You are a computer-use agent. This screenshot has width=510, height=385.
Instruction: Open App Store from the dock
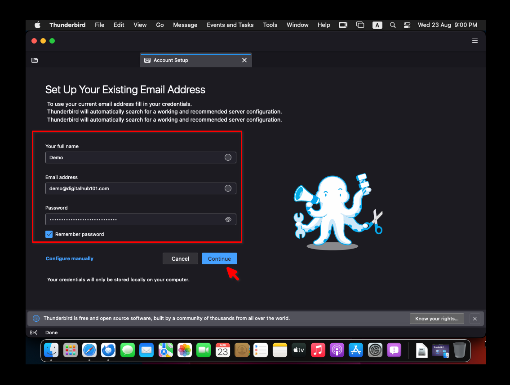(356, 350)
